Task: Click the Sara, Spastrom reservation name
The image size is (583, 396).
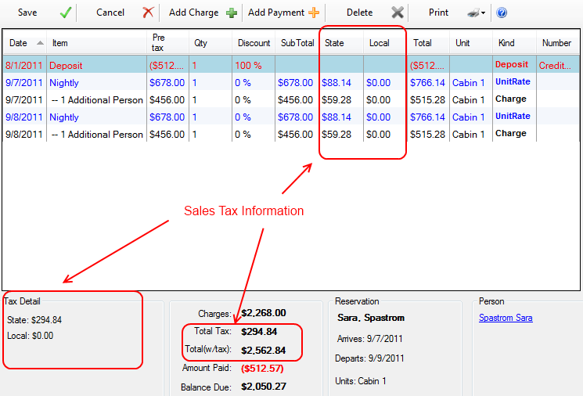Action: pos(371,318)
